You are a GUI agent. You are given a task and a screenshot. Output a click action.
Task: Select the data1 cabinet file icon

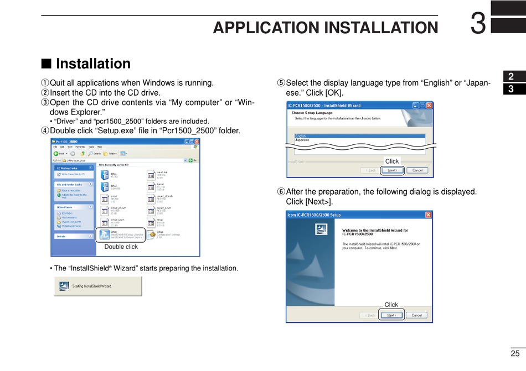(105, 175)
